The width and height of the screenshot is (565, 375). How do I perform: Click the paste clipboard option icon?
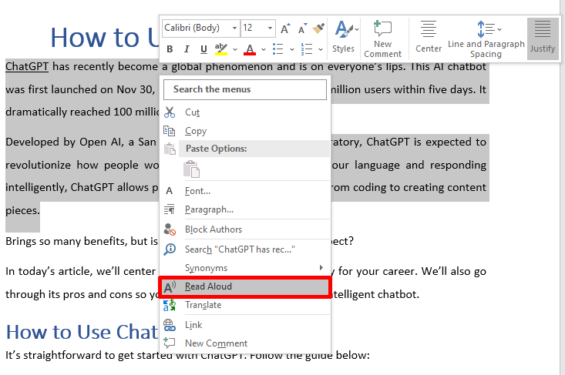192,169
